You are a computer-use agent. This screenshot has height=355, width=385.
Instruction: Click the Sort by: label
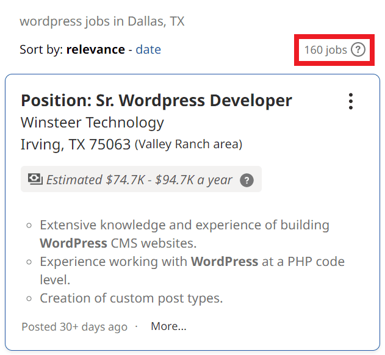[41, 50]
